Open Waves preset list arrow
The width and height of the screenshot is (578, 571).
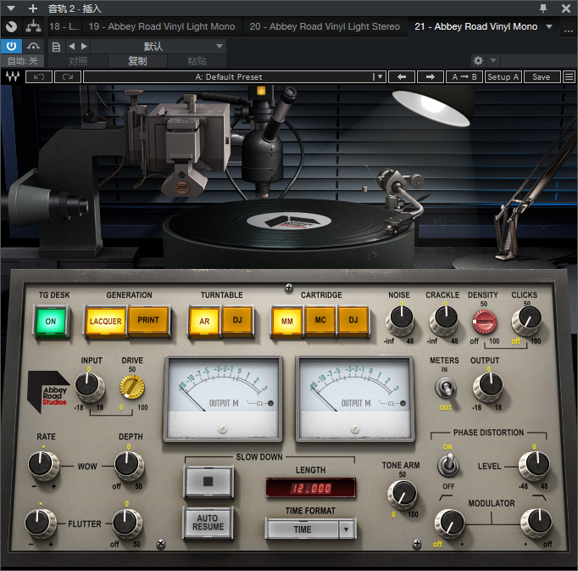coord(380,76)
